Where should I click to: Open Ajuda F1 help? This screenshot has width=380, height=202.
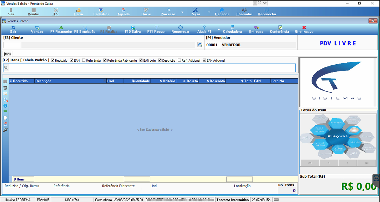tap(204, 30)
